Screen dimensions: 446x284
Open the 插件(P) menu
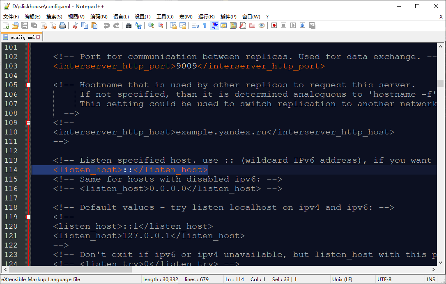228,17
